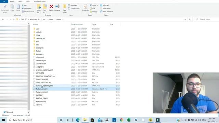Open the Application Tools tab
This screenshot has width=219, height=123.
pyautogui.click(x=40, y=1)
